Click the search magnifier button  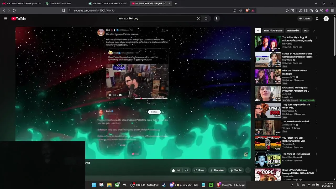[206, 18]
